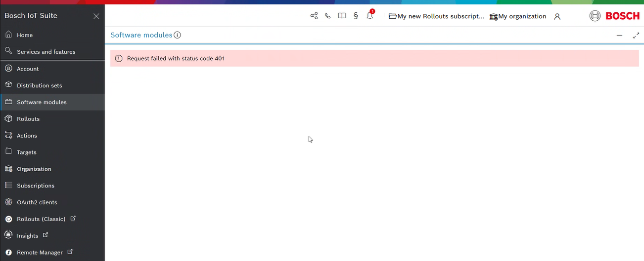This screenshot has width=644, height=261.
Task: Click the legal paragraph symbol icon
Action: 356,16
